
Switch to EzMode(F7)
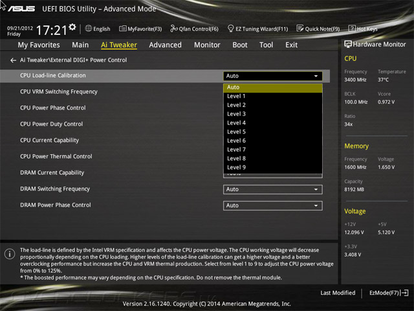384,293
